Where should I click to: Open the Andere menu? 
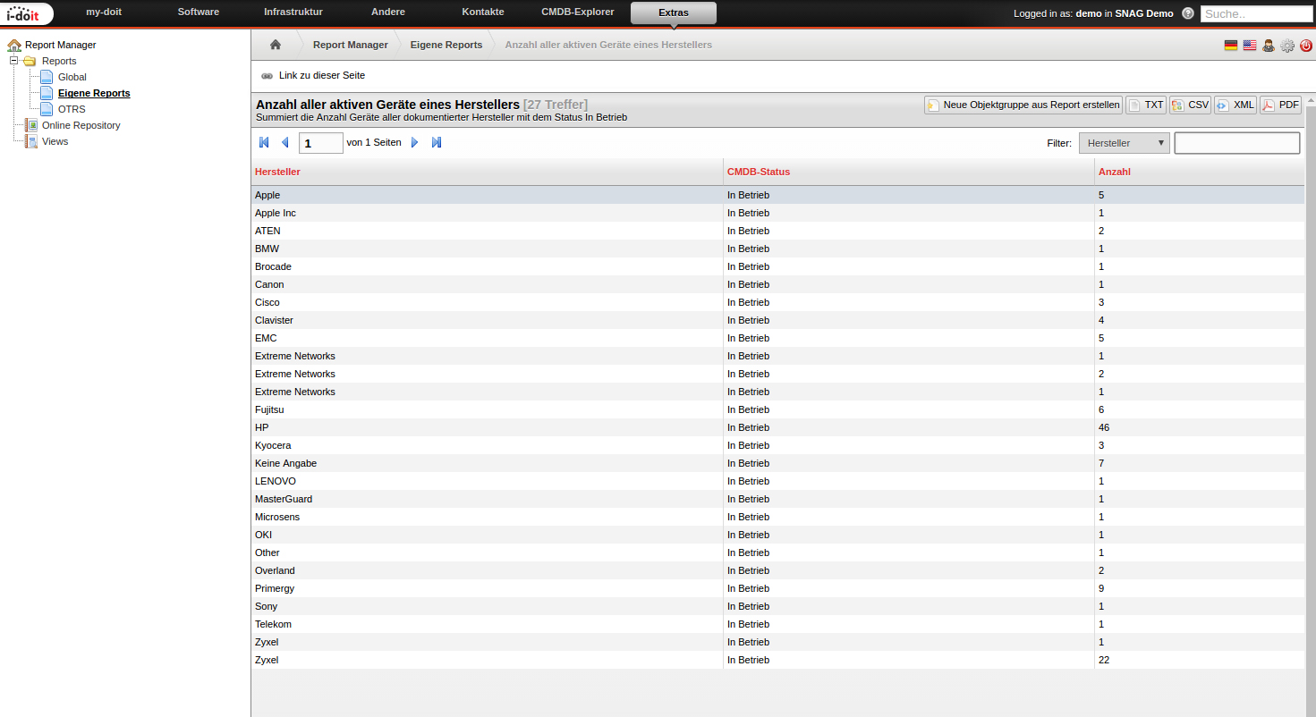tap(387, 12)
